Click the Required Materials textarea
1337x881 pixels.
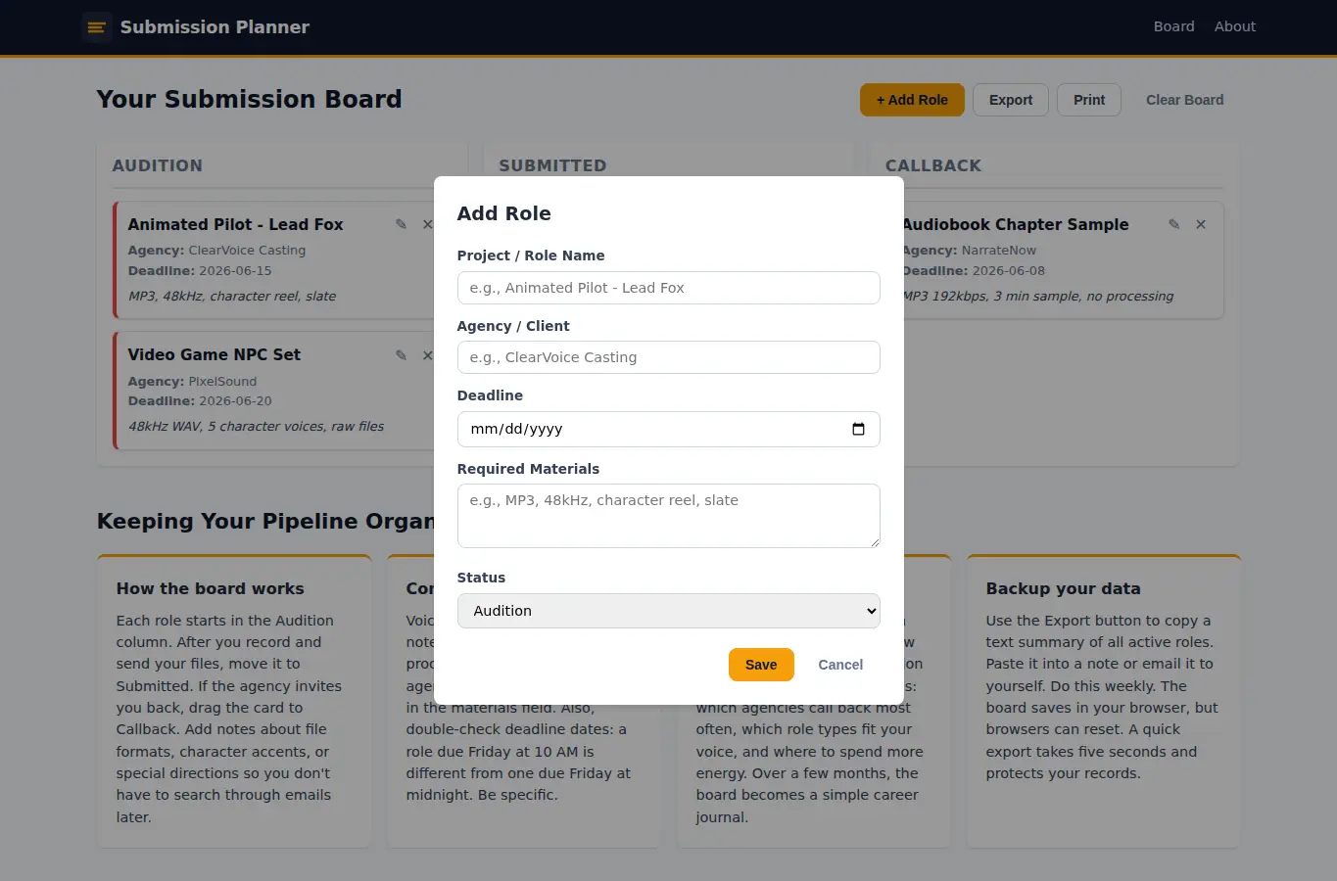(x=668, y=516)
